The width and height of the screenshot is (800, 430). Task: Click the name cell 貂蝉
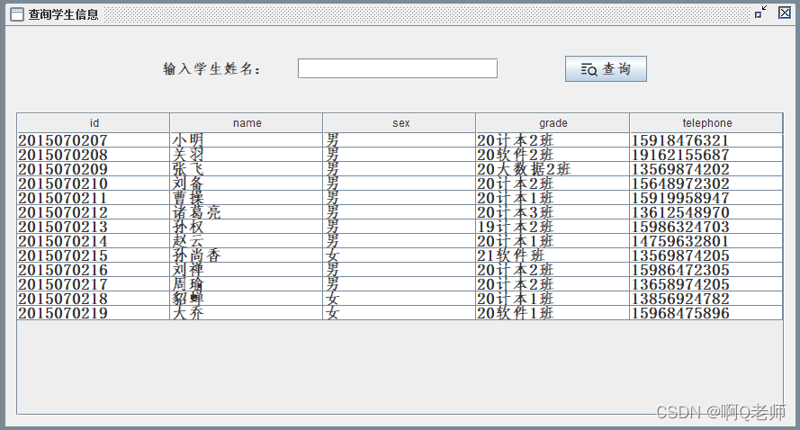pos(247,299)
